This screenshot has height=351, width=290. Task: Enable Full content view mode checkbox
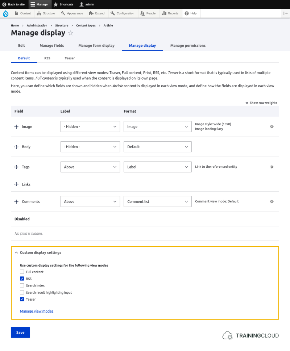click(x=22, y=272)
